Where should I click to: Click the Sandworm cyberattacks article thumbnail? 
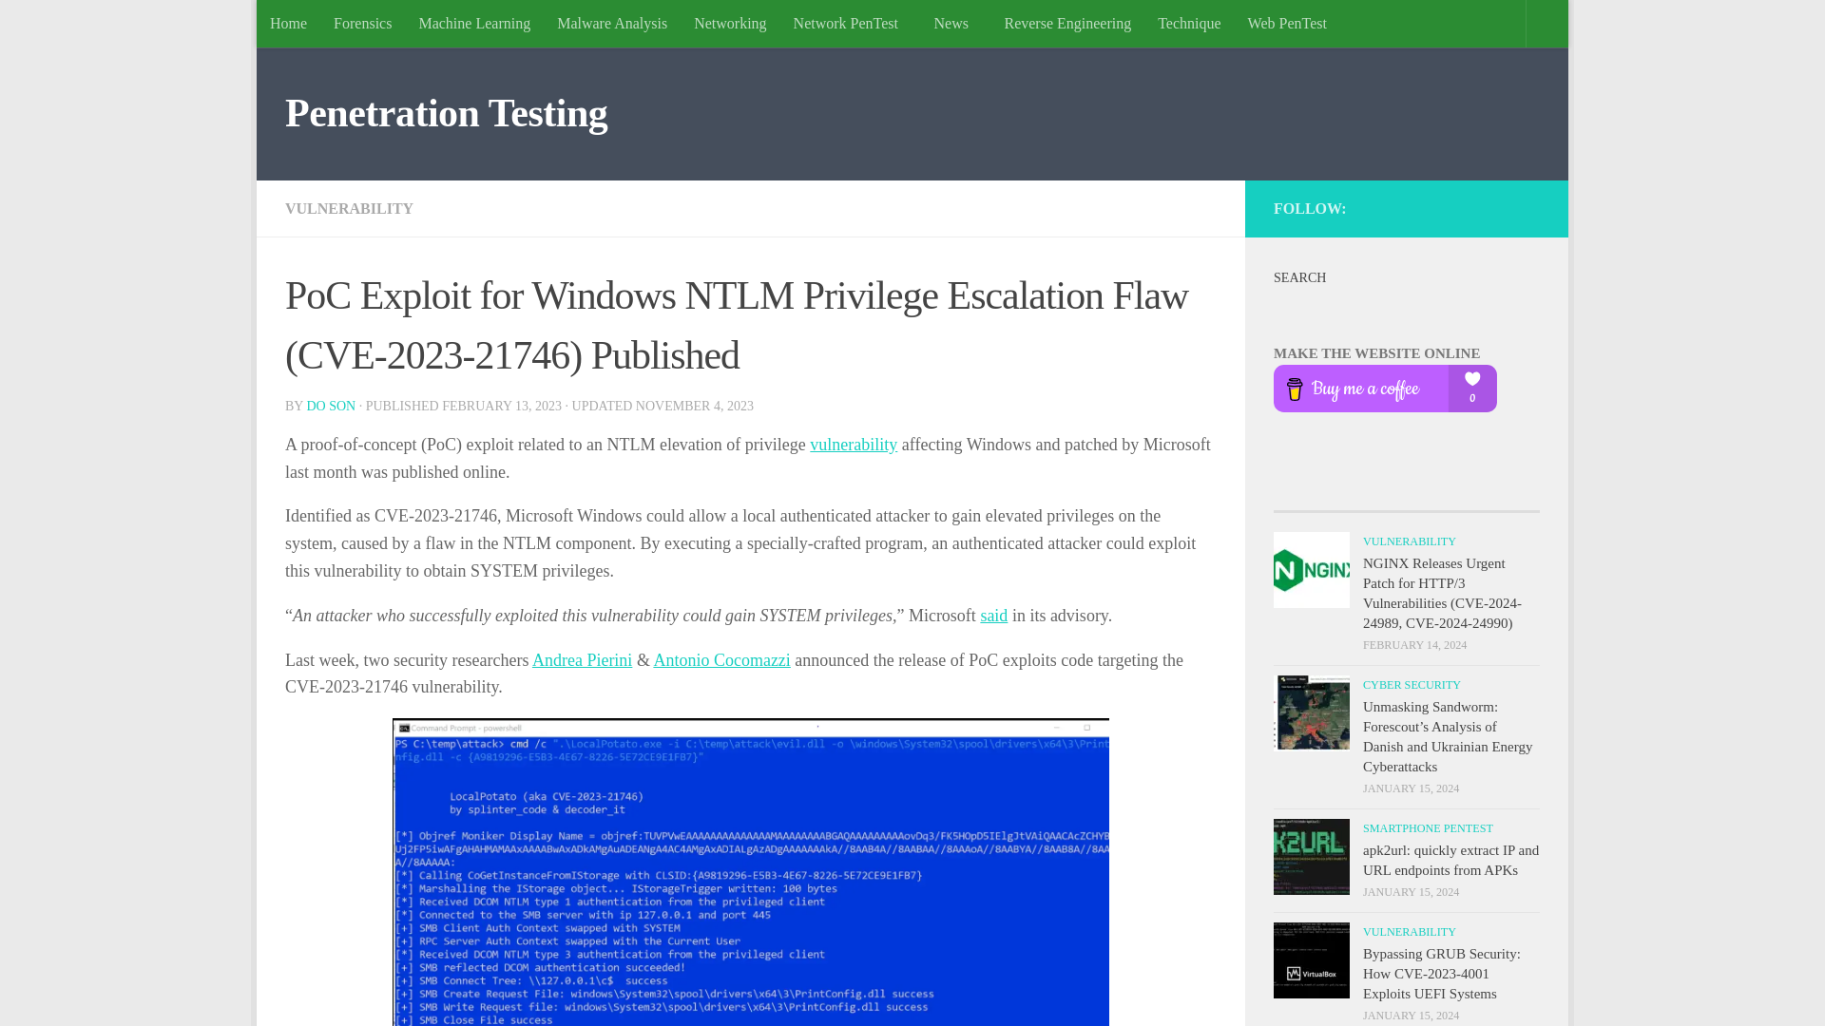click(1311, 712)
